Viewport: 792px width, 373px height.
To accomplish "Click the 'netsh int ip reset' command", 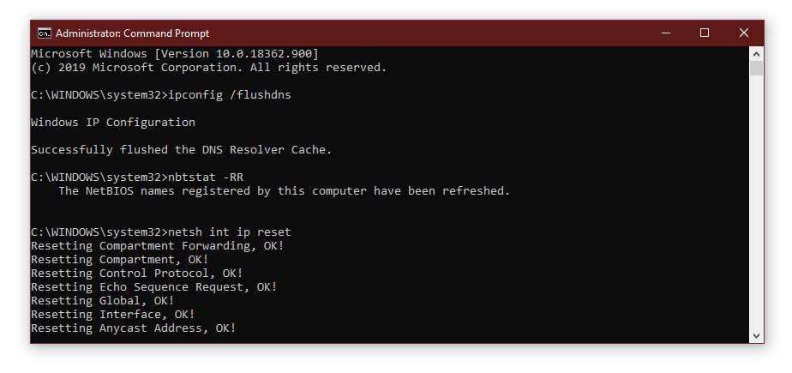I will click(x=230, y=232).
